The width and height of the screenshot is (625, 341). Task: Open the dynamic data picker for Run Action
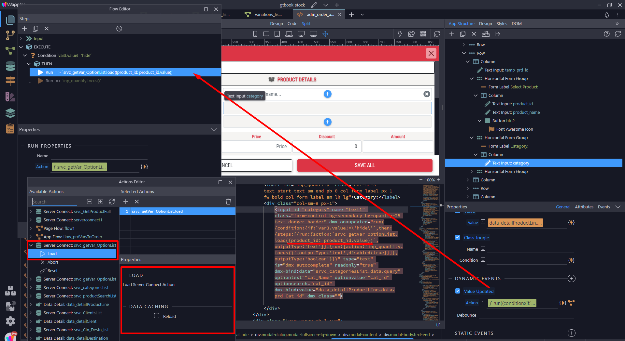(x=144, y=167)
